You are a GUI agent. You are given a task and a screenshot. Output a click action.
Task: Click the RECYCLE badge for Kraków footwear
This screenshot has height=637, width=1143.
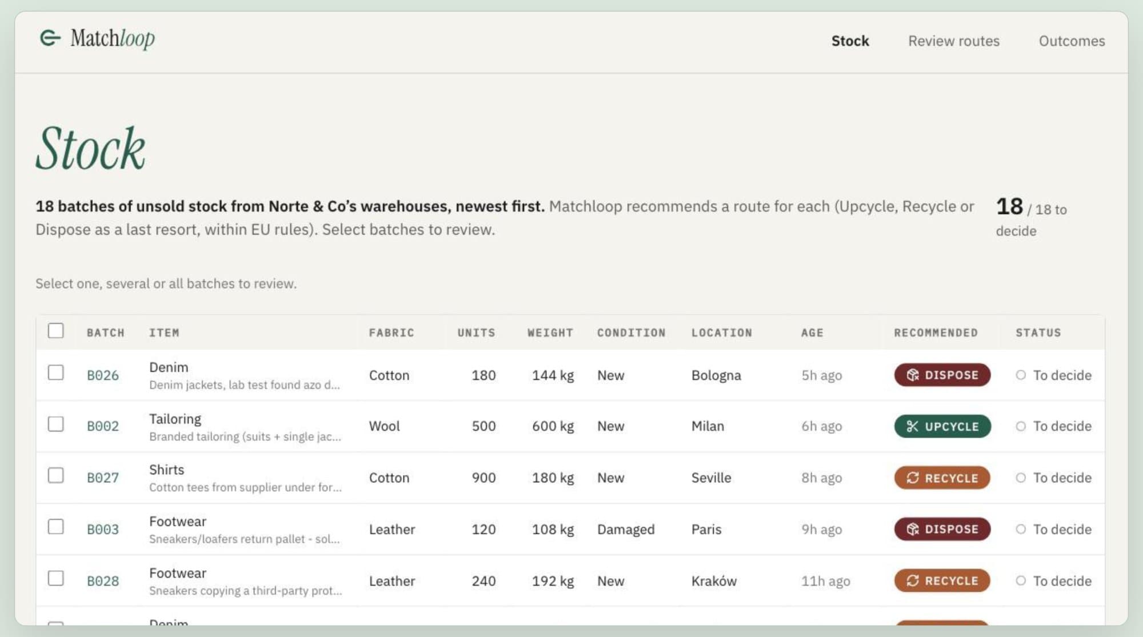point(942,580)
